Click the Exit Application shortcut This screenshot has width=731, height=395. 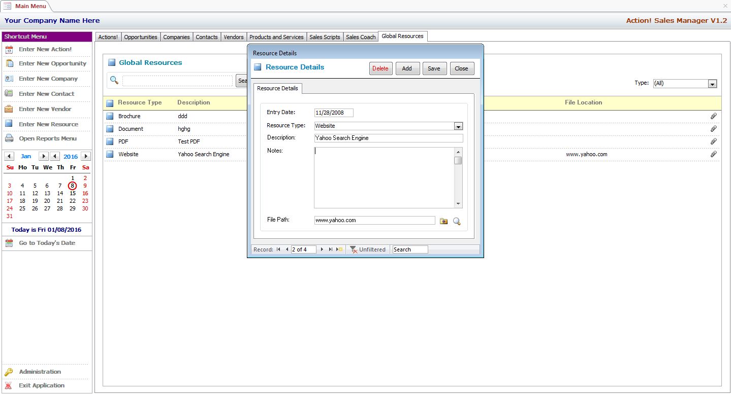pos(41,385)
